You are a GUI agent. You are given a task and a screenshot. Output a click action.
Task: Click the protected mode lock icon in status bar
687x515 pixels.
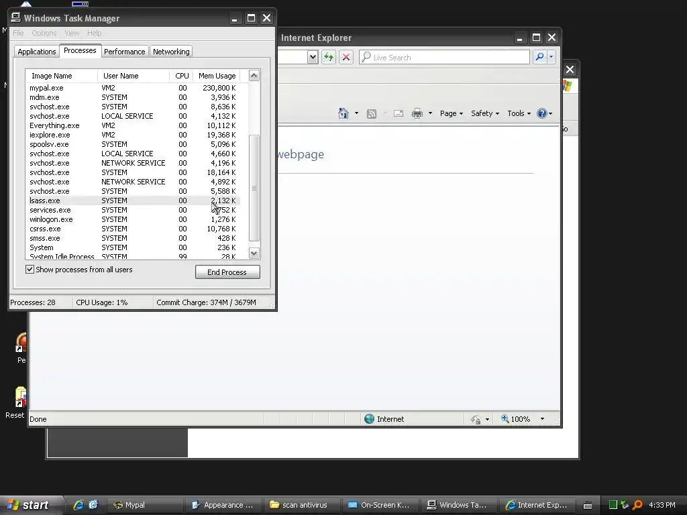[x=476, y=420]
